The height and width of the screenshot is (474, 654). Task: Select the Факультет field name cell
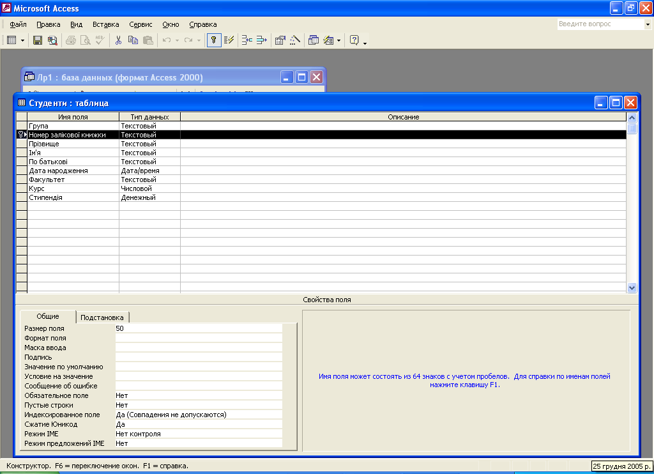(73, 180)
